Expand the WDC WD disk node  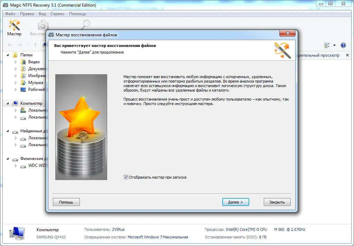click(16, 165)
